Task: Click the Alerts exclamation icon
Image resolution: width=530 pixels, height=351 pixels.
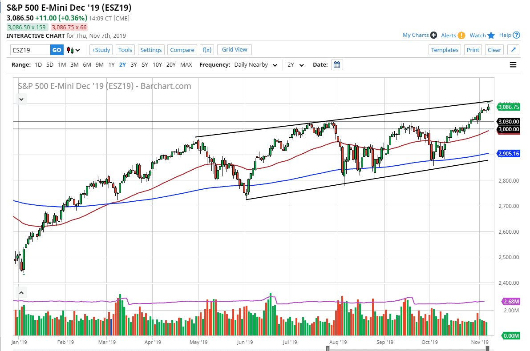Action: (x=461, y=35)
